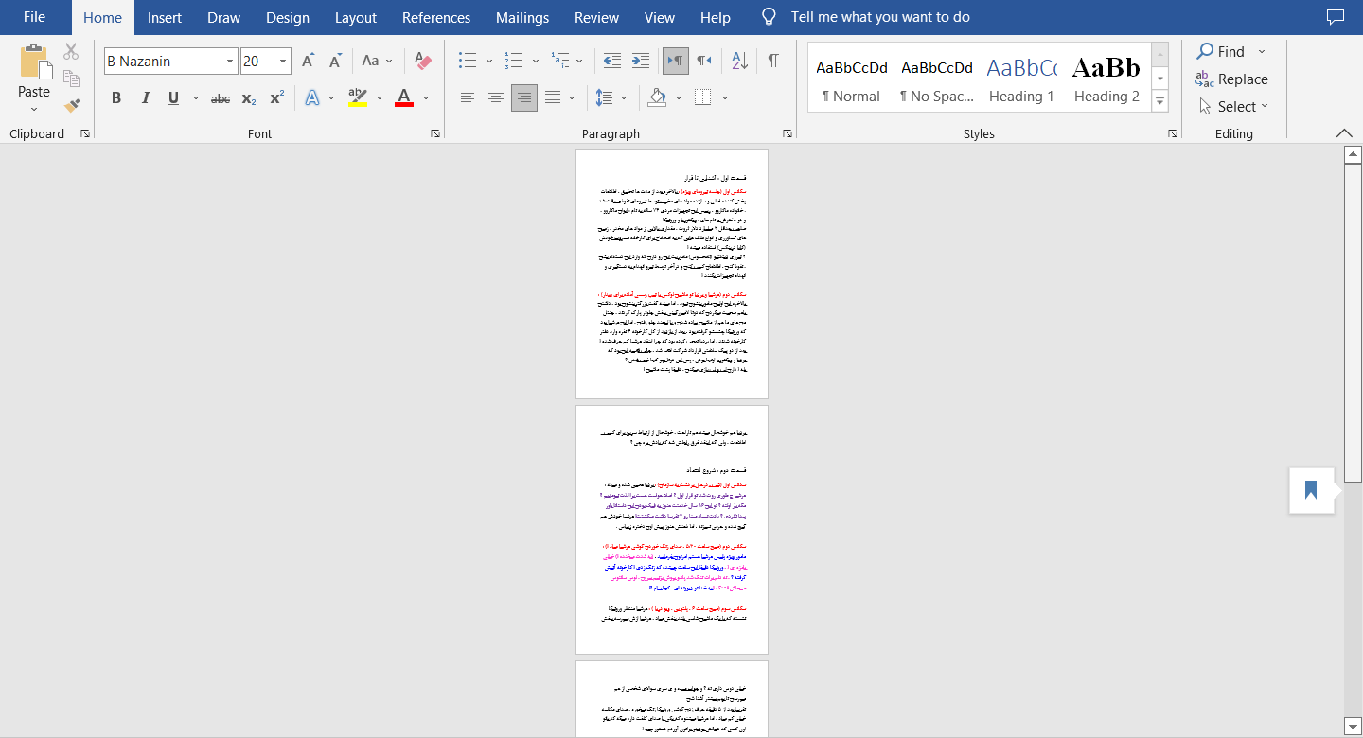
Task: Click the second page of the document
Action: pyautogui.click(x=672, y=530)
